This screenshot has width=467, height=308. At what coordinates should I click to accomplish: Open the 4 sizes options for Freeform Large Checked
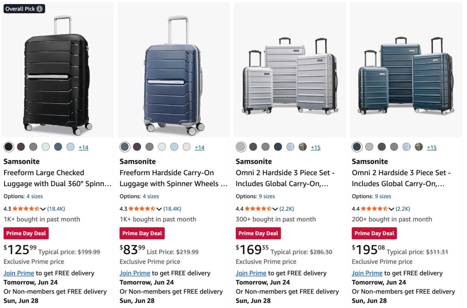pos(35,196)
